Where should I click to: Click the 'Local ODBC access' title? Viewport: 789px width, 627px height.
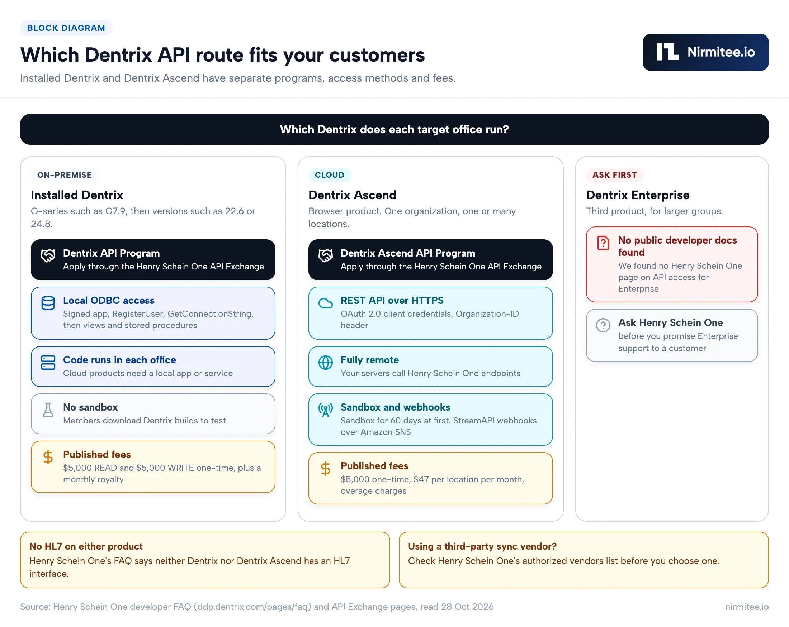click(x=109, y=300)
